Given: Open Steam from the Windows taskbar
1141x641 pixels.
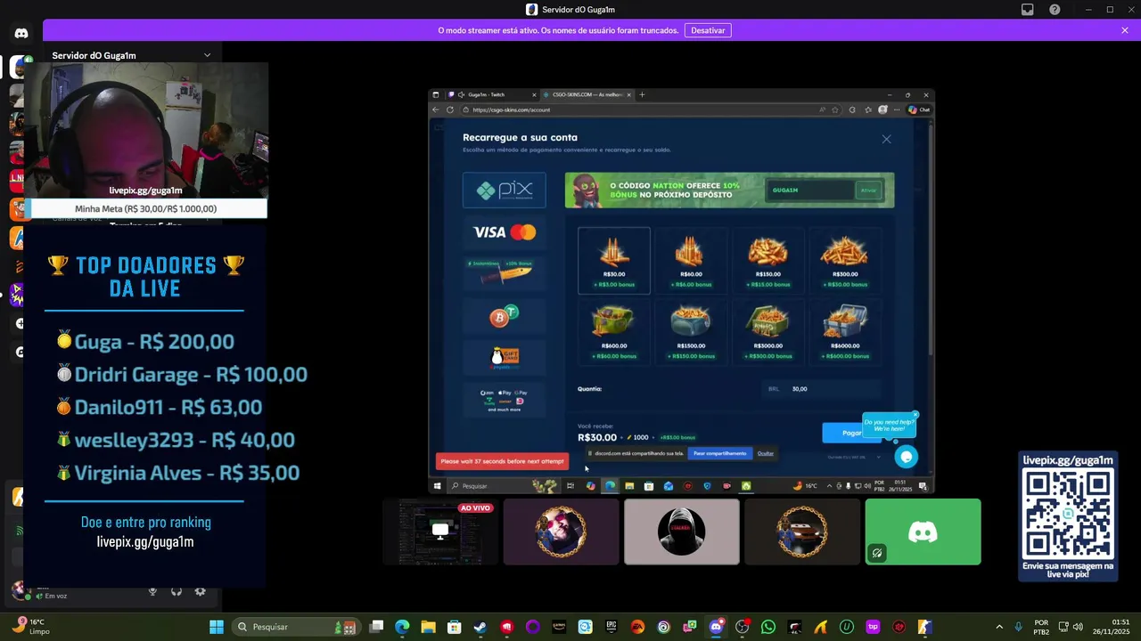Looking at the screenshot, I should point(480,627).
